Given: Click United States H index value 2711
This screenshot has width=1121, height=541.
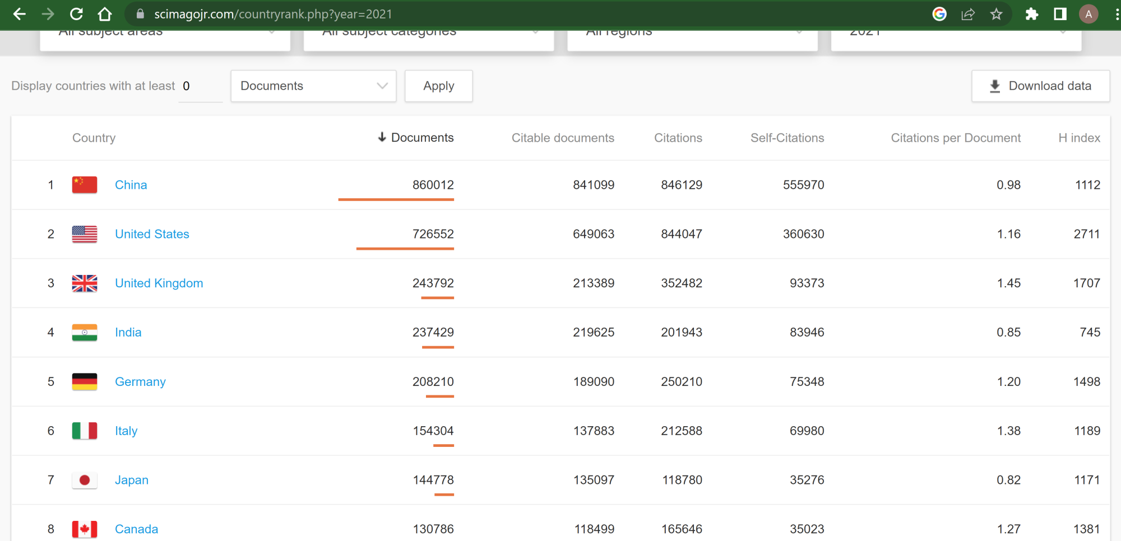Looking at the screenshot, I should 1087,234.
